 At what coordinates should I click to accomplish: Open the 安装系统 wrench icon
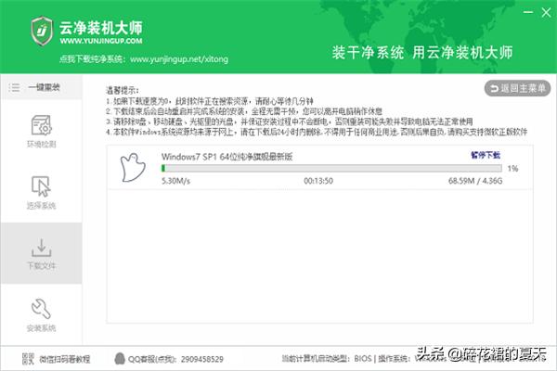41,309
